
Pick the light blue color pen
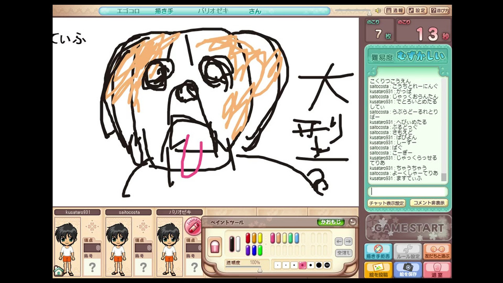point(297,238)
